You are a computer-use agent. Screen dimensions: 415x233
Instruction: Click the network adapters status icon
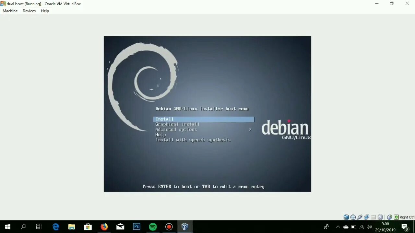(x=367, y=217)
